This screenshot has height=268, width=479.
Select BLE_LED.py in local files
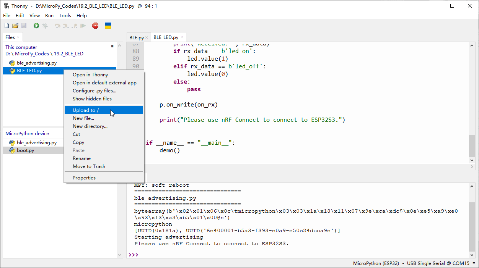(x=29, y=71)
